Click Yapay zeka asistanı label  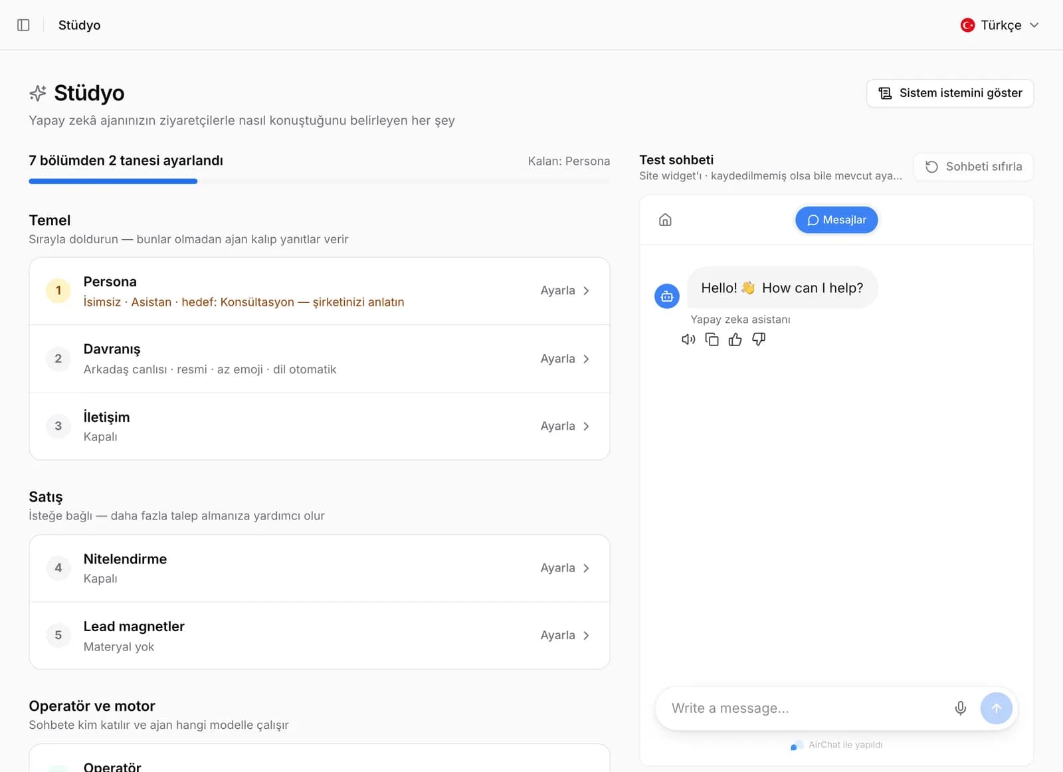click(x=740, y=320)
